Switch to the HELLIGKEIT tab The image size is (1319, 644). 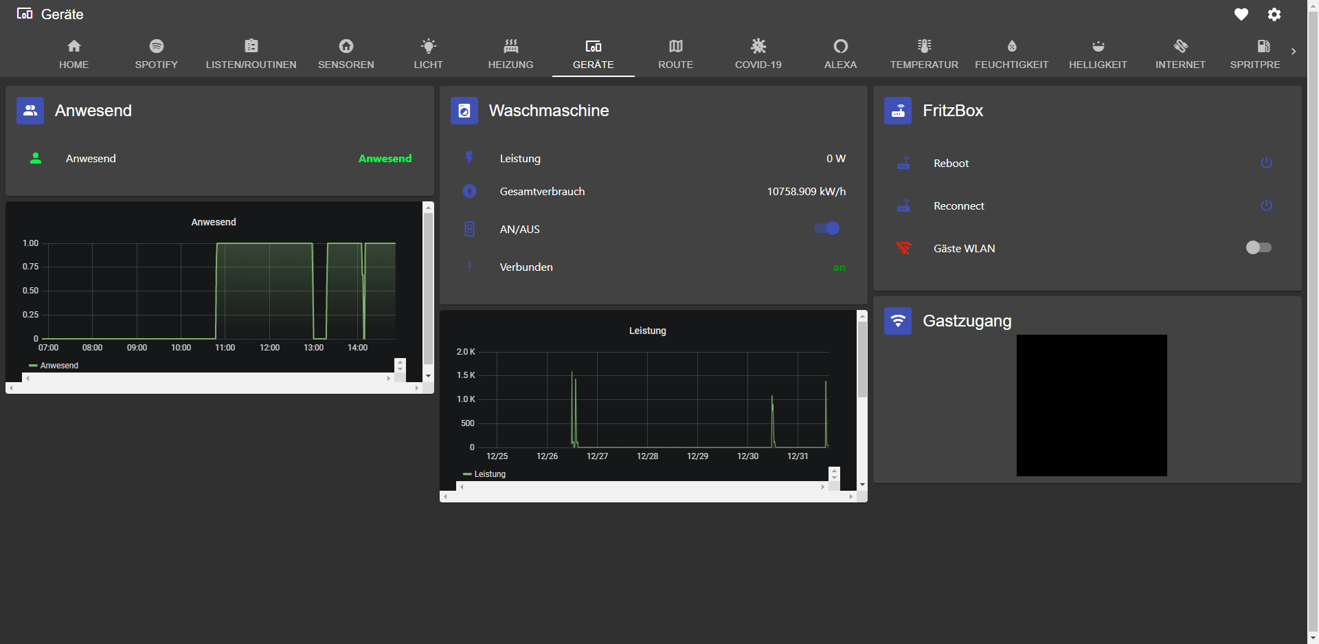(x=1098, y=54)
